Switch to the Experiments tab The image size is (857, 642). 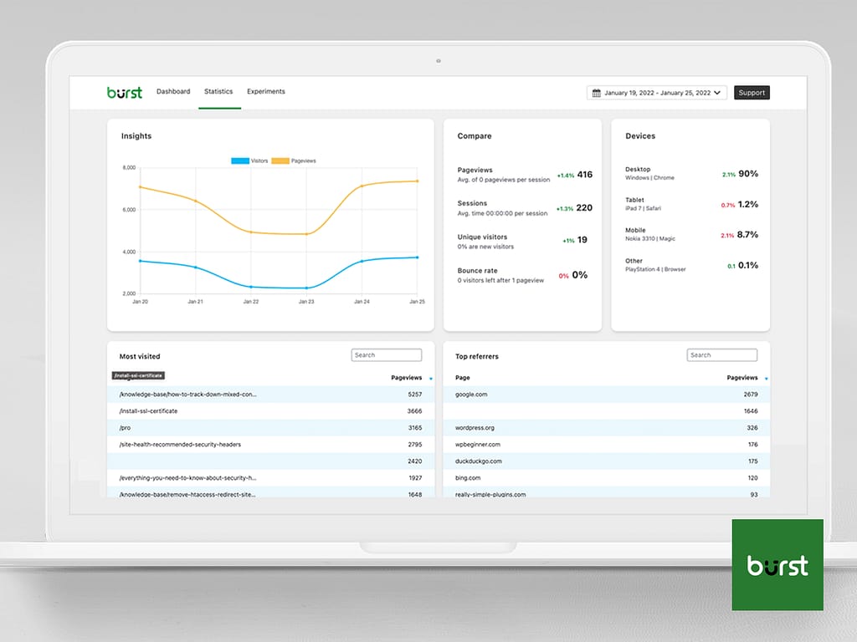click(265, 92)
